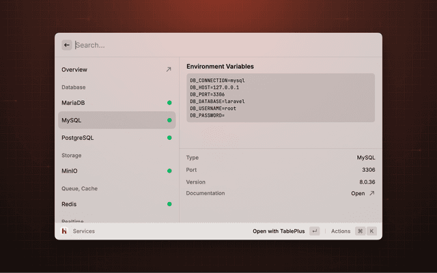The image size is (437, 273).
Task: Click the Herd logo in footer
Action: point(64,231)
